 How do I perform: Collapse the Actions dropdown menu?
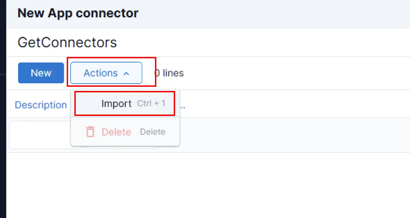click(x=106, y=73)
